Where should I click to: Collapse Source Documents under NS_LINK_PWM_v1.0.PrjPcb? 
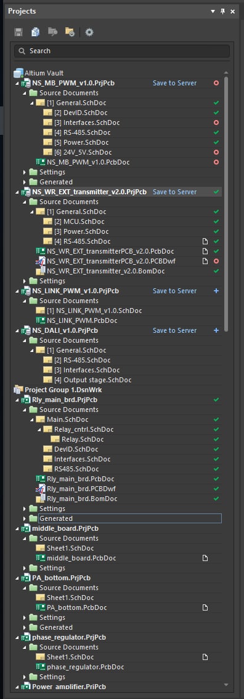pos(25,301)
